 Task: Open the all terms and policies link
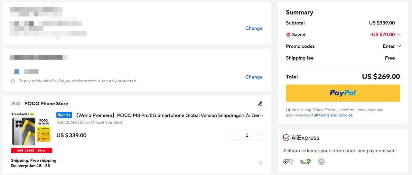(x=333, y=115)
